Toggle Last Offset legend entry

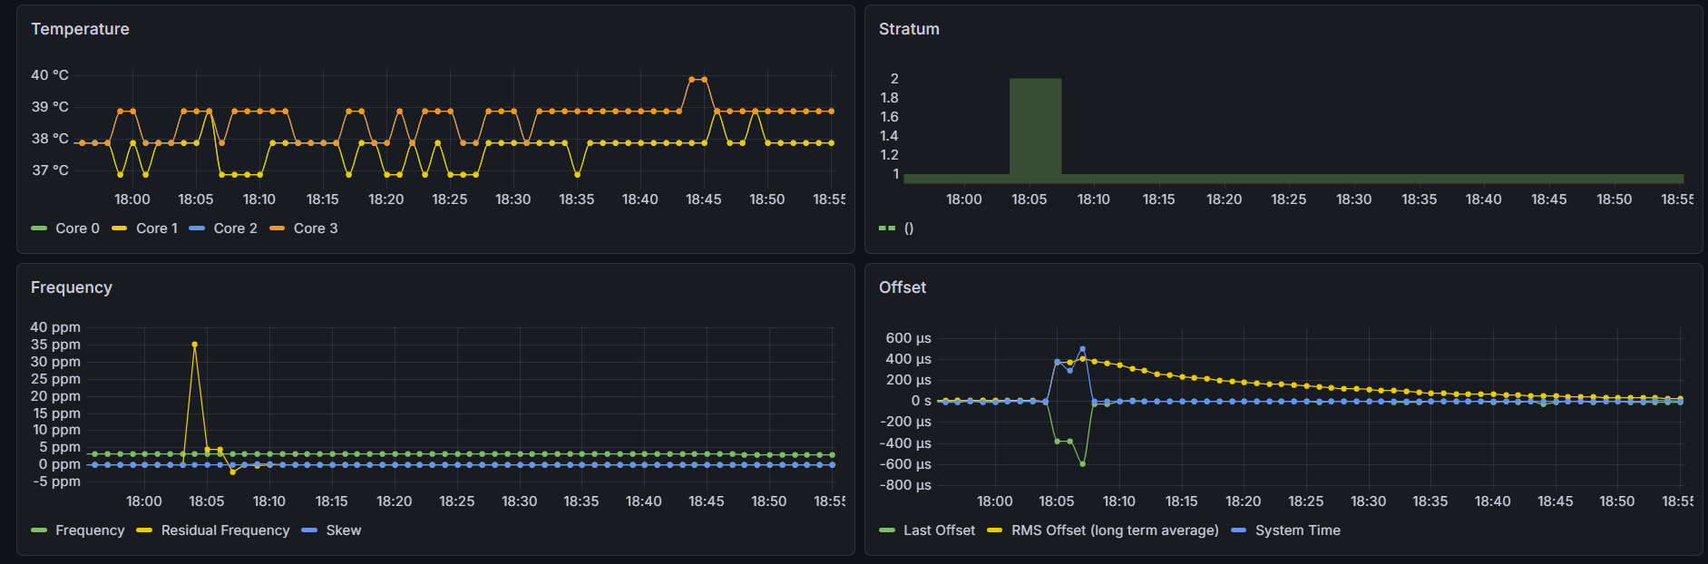[939, 530]
